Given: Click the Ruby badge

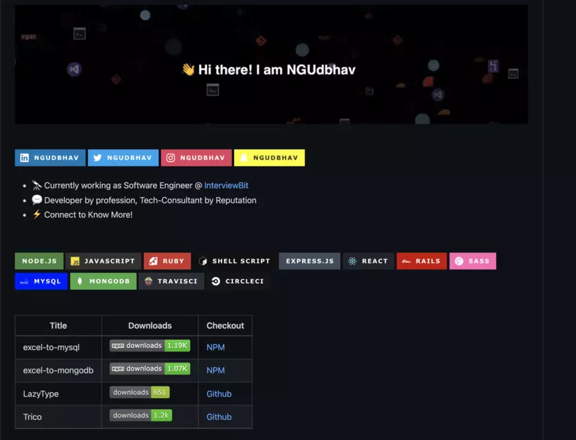Looking at the screenshot, I should click(x=167, y=261).
